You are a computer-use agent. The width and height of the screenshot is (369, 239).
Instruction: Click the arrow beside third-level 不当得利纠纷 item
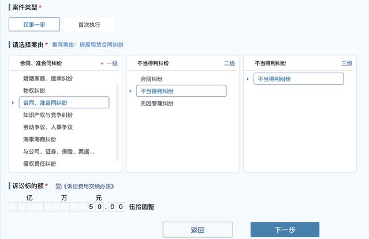(247, 79)
